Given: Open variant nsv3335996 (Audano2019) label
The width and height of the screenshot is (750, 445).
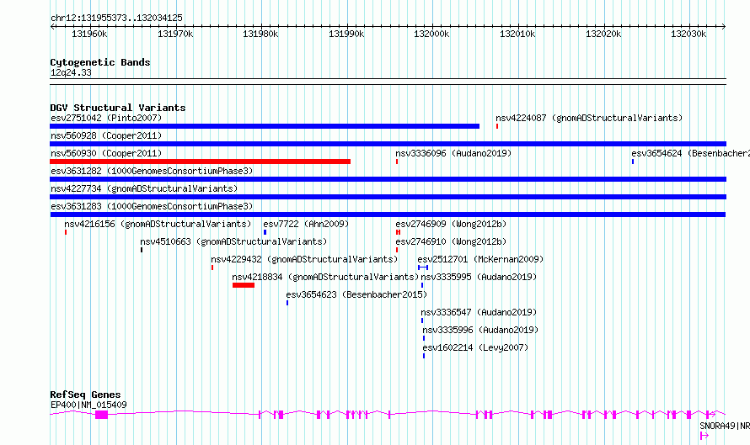Looking at the screenshot, I should pos(480,330).
